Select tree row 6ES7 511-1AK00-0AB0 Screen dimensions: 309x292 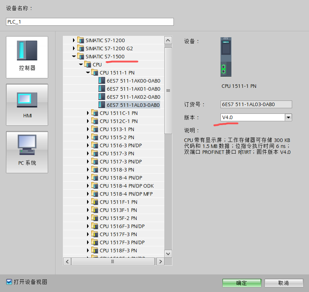pos(113,80)
